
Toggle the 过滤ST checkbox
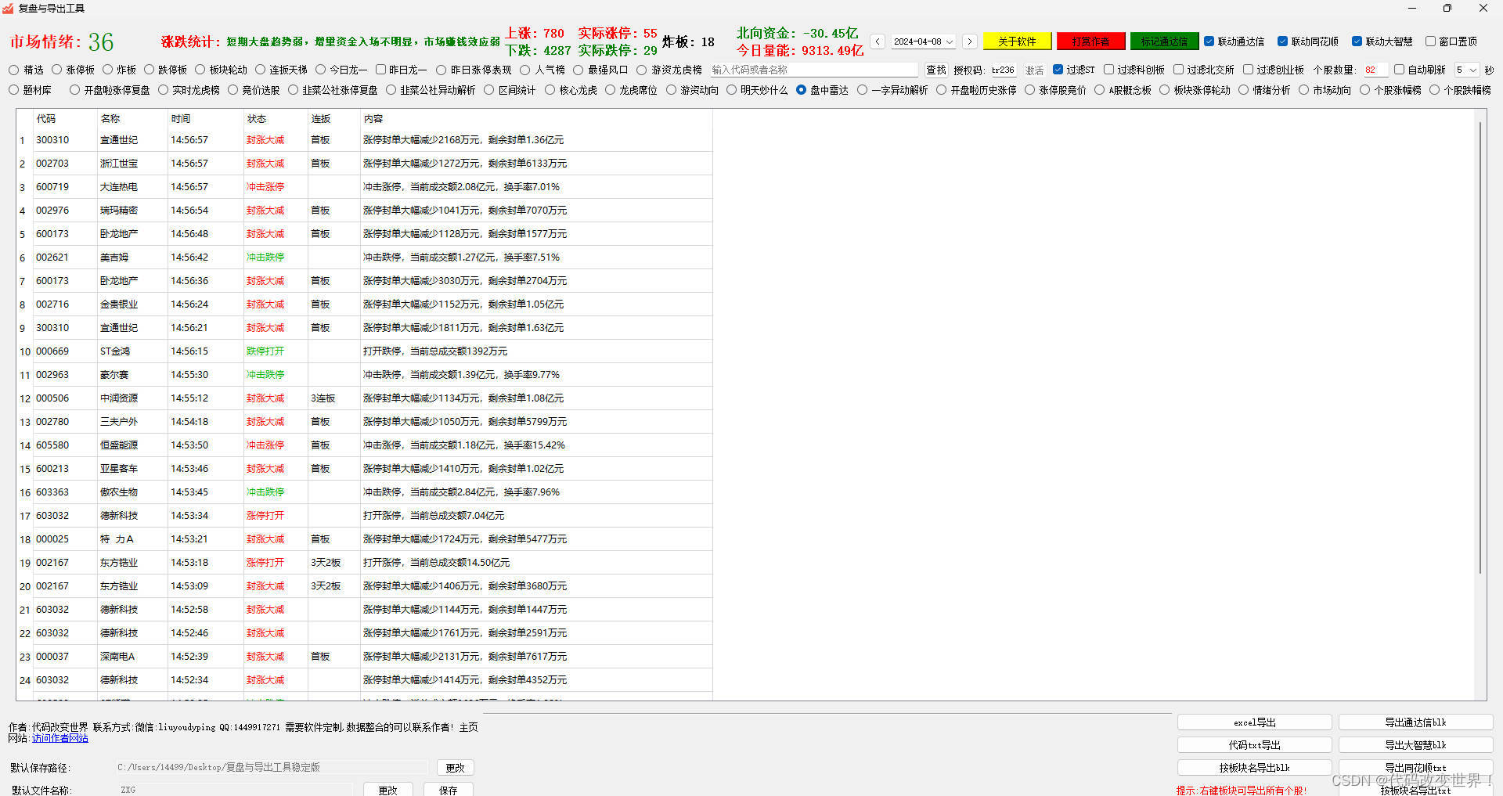[1058, 70]
